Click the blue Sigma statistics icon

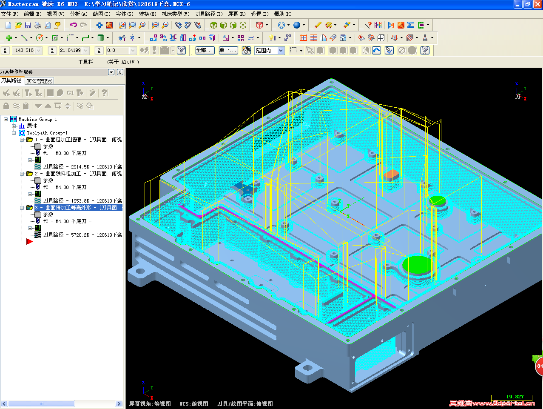(410, 25)
